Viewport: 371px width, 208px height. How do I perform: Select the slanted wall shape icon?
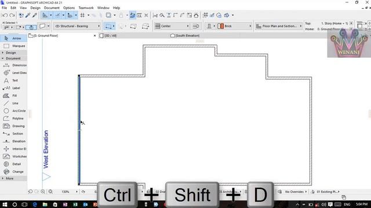coord(146,26)
